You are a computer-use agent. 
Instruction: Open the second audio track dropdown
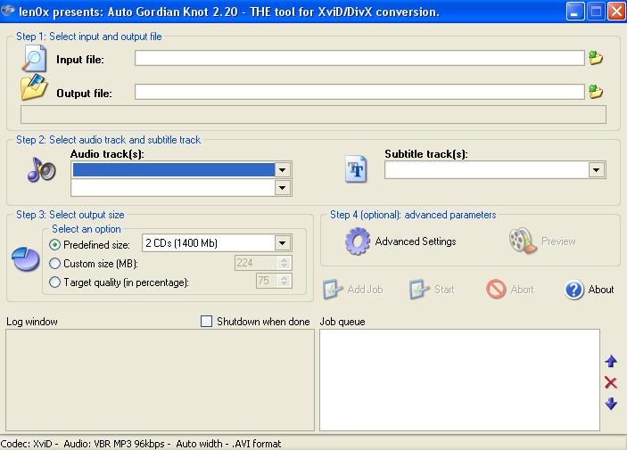283,188
